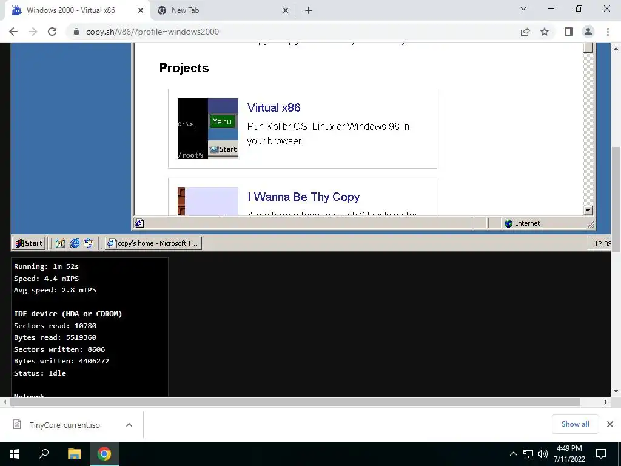Click the share page icon
621x466 pixels.
click(x=525, y=32)
